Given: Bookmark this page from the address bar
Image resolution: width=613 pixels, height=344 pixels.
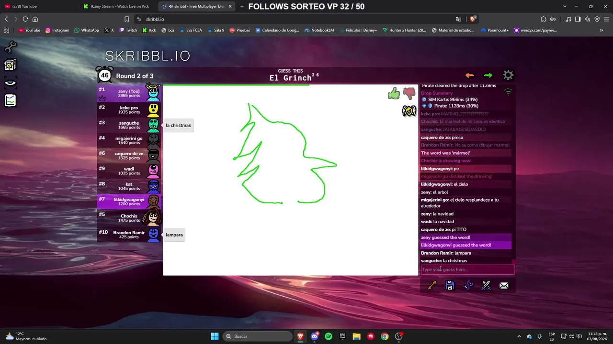Looking at the screenshot, I should pyautogui.click(x=126, y=19).
